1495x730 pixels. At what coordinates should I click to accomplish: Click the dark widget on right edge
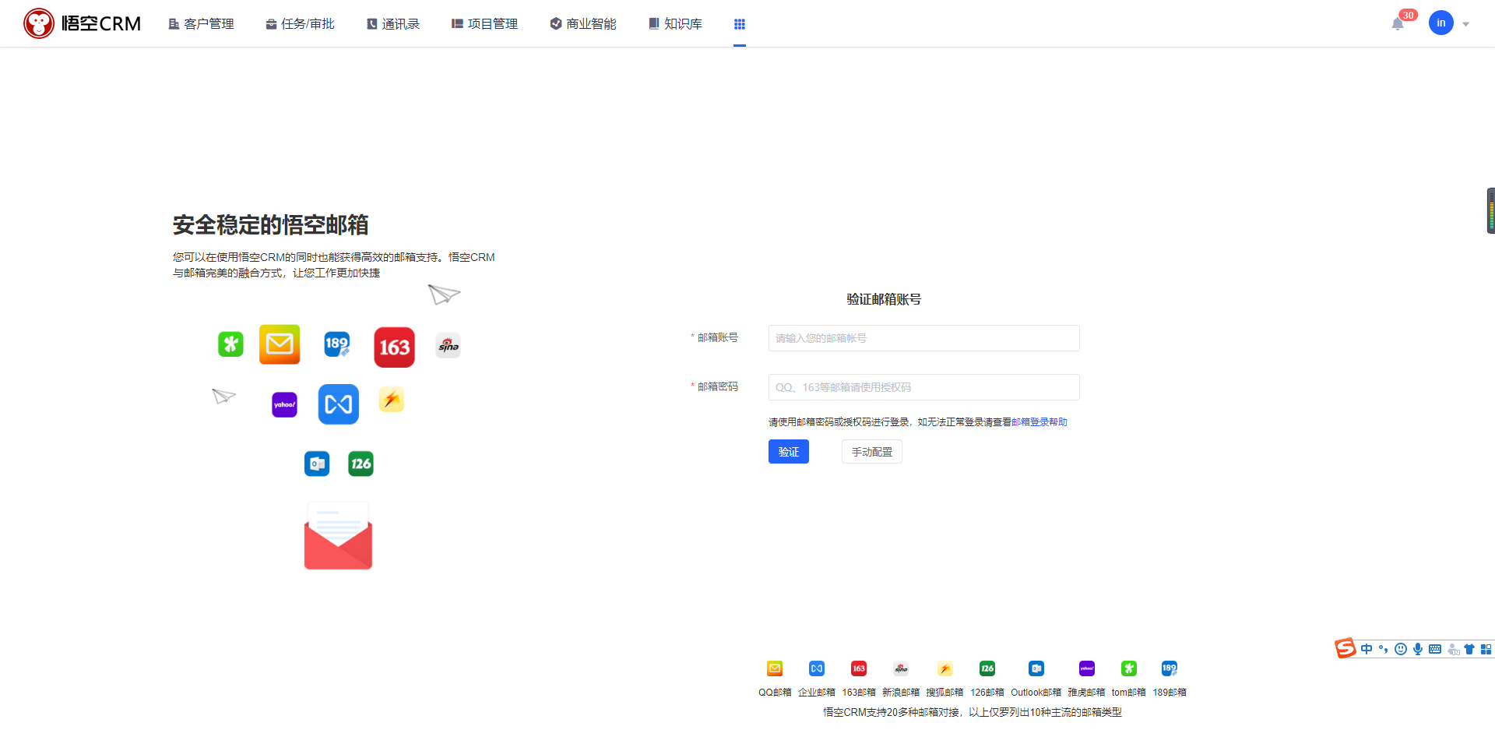(x=1490, y=210)
